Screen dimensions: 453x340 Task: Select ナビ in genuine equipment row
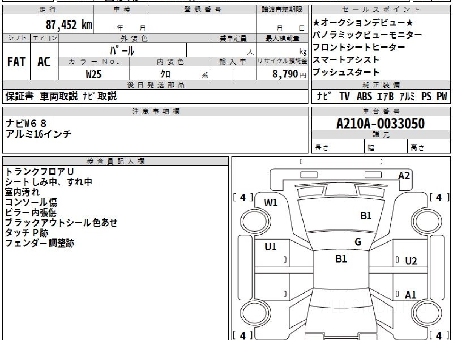(324, 96)
